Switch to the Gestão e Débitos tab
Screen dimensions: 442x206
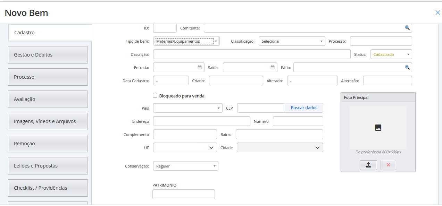(x=48, y=55)
